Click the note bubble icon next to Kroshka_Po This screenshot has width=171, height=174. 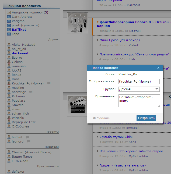[49, 83]
